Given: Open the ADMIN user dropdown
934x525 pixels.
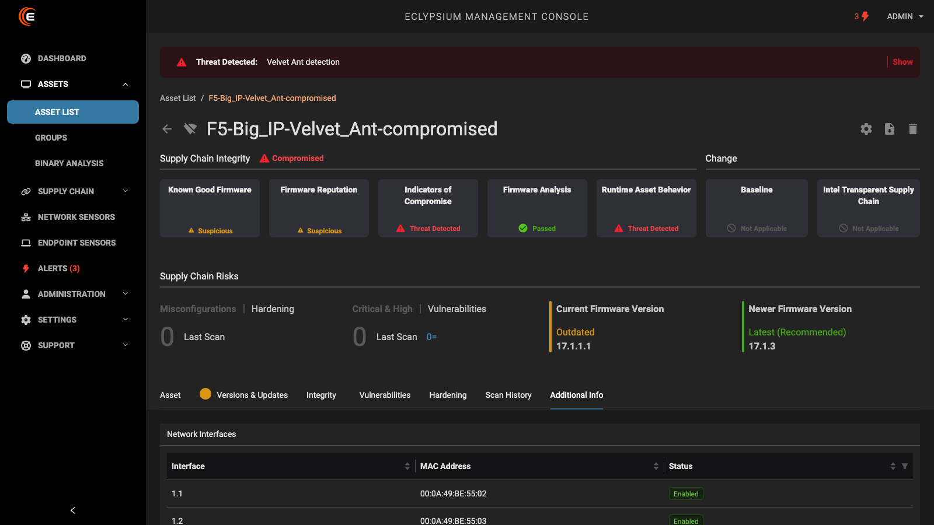Looking at the screenshot, I should point(905,16).
